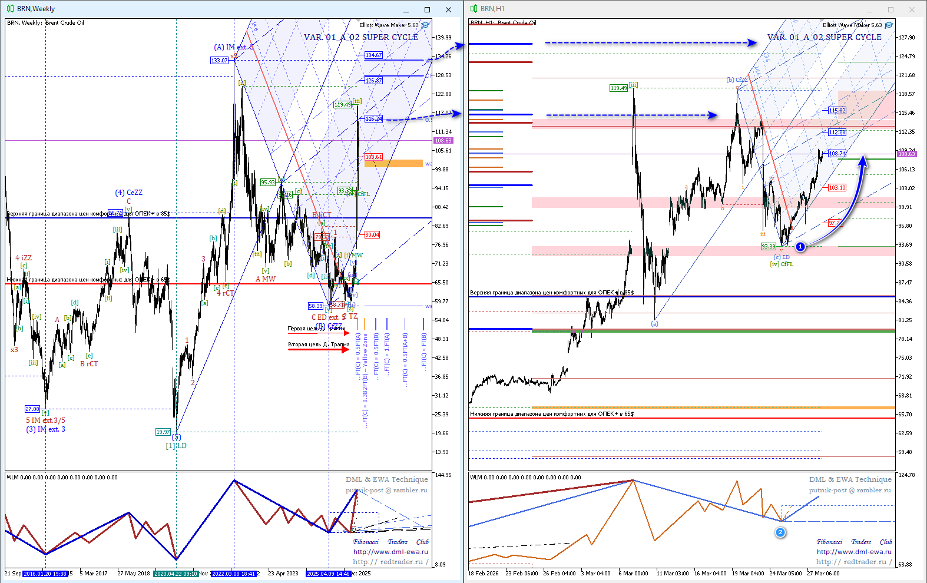Click the orange rectangle zone on Weekly chart
The image size is (927, 583).
tap(393, 164)
